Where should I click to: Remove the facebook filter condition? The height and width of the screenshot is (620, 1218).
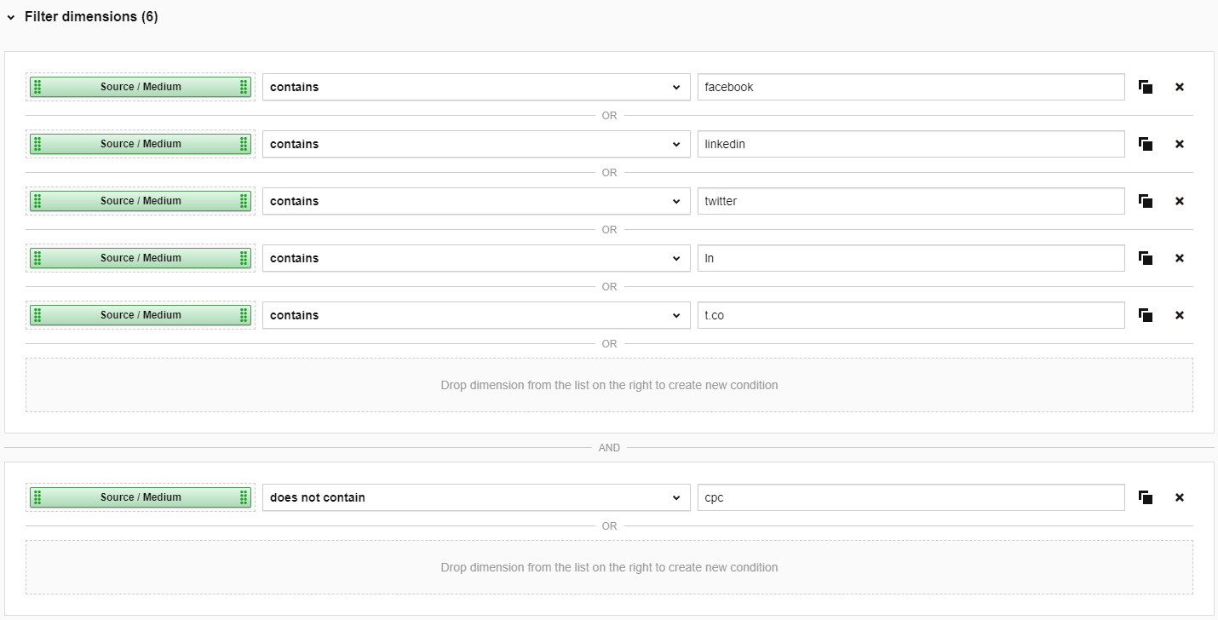[1180, 87]
